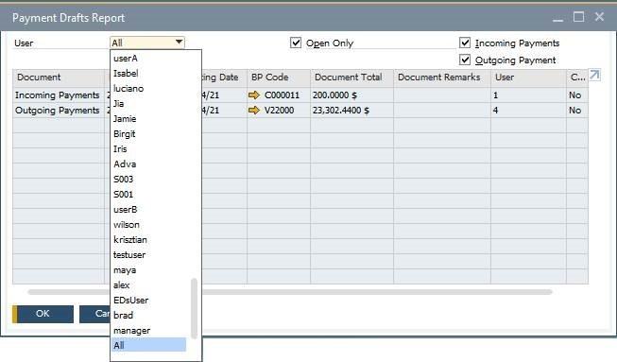Image resolution: width=617 pixels, height=362 pixels.
Task: Pick testuser from the user list
Action: point(148,255)
